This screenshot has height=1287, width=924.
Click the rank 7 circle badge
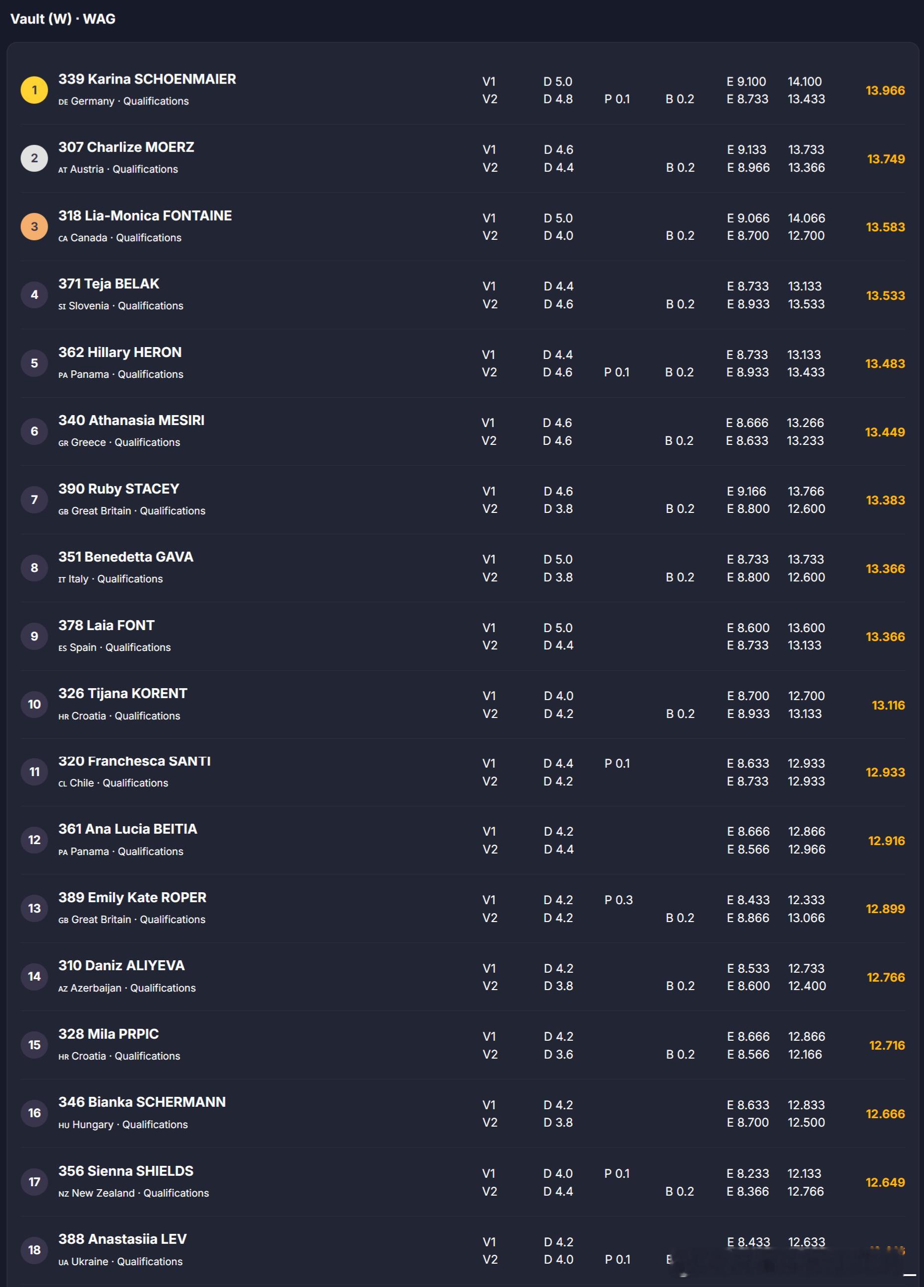pos(34,500)
